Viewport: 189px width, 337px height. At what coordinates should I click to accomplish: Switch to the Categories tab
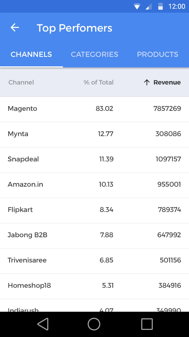[x=94, y=54]
